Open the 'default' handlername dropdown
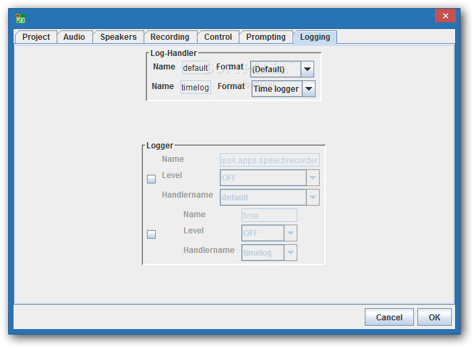The image size is (474, 348). pyautogui.click(x=269, y=197)
